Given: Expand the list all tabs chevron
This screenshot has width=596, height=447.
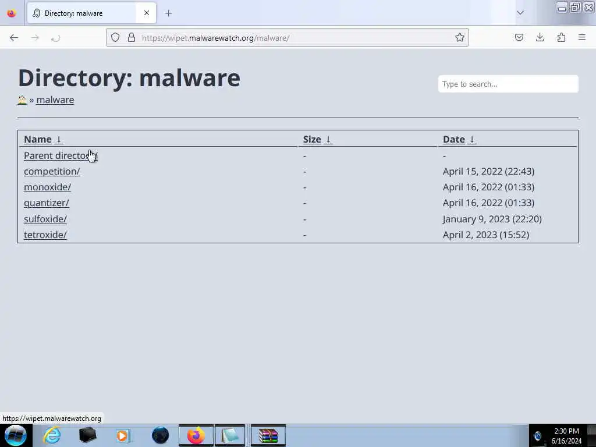Looking at the screenshot, I should point(520,13).
